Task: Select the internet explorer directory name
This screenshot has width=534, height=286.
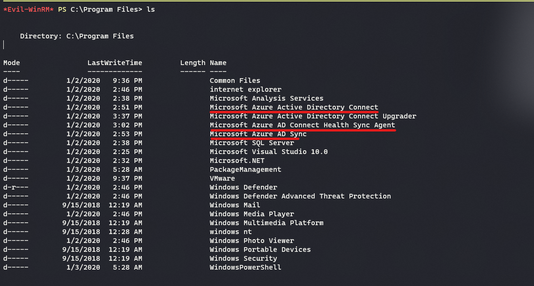Action: (x=245, y=89)
